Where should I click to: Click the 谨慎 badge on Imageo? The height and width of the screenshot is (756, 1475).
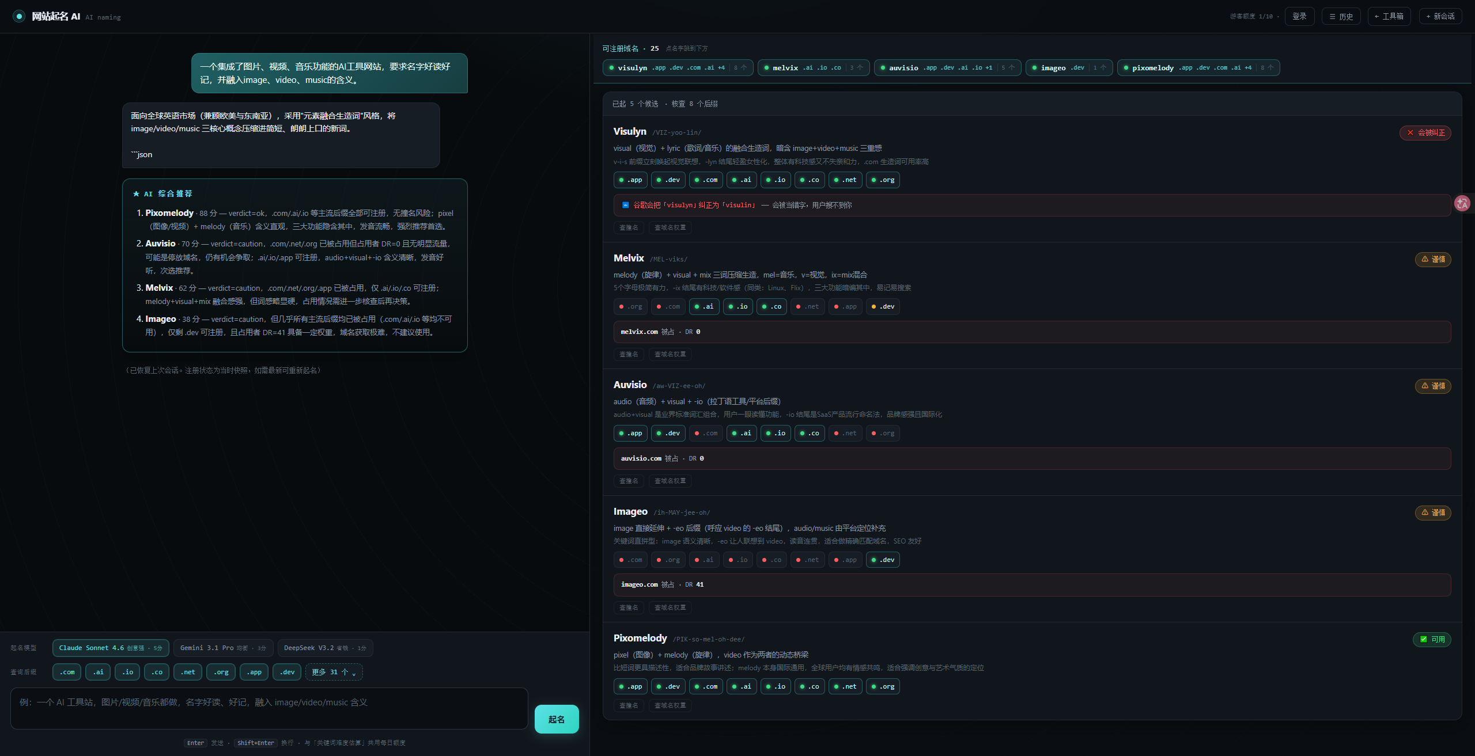(x=1433, y=513)
